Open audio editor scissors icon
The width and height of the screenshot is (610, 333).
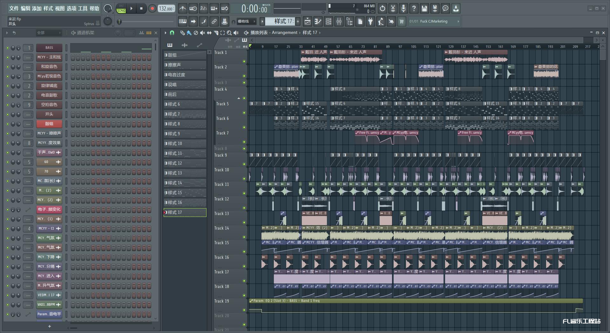[393, 9]
